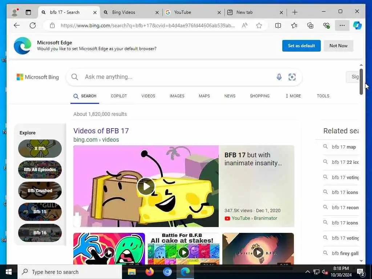Open Browser essentials heart icon

click(x=326, y=25)
